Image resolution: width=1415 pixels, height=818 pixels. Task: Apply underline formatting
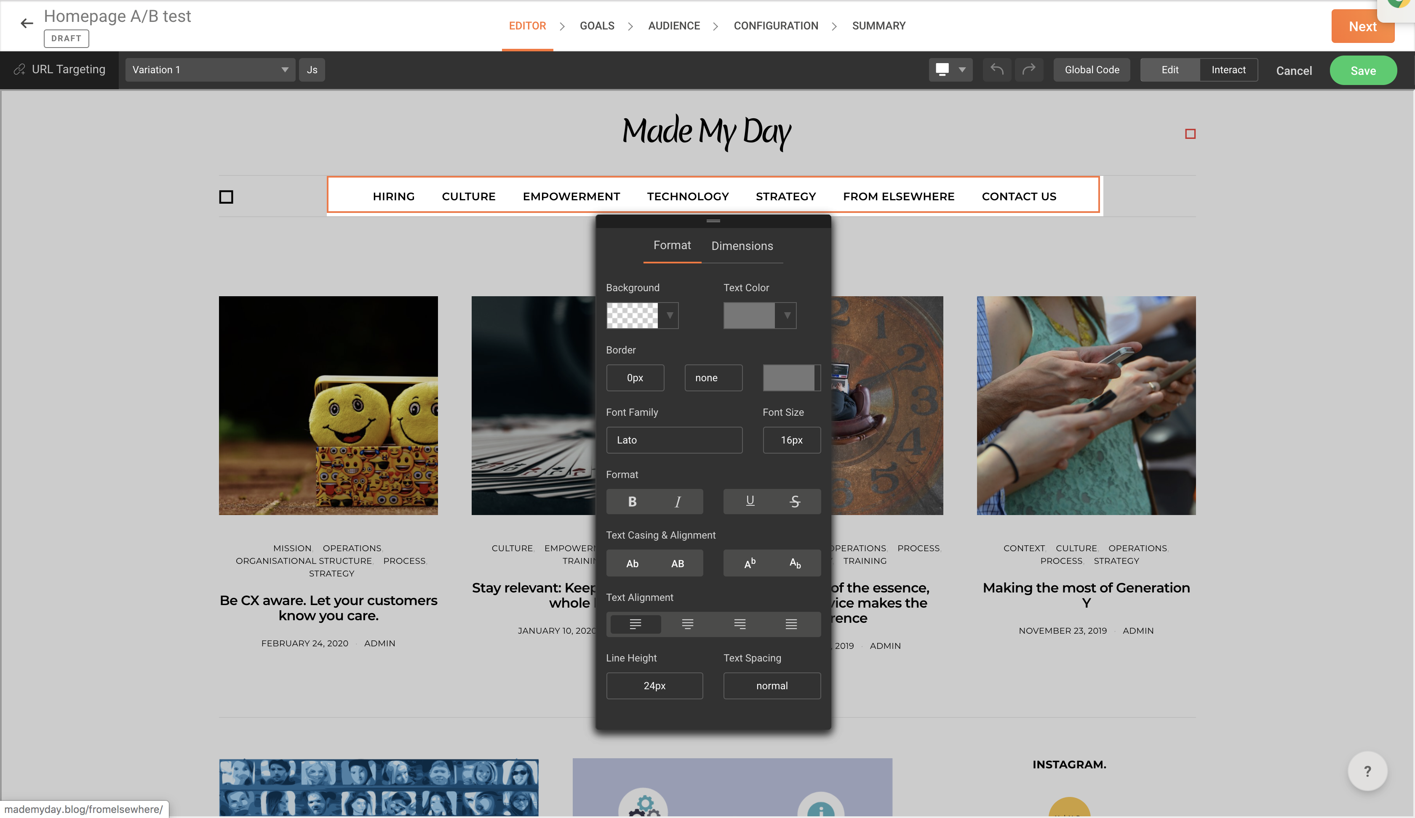[x=750, y=501]
